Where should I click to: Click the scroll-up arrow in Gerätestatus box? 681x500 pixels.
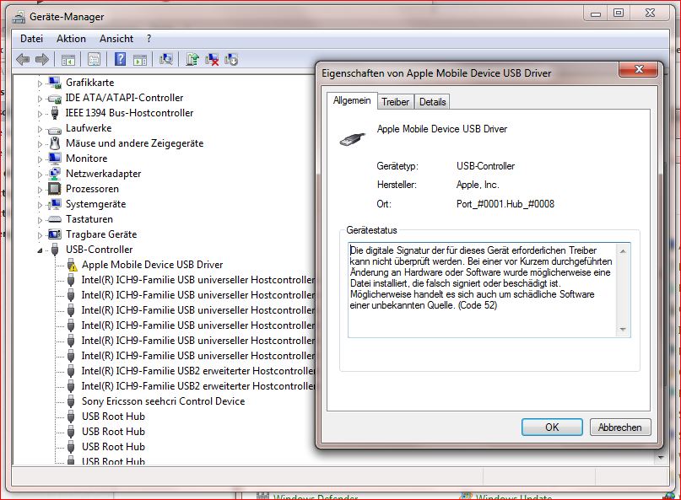623,251
